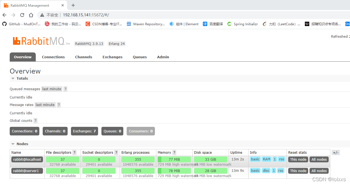Click the disc tag for rabbit@server1

pos(266,171)
